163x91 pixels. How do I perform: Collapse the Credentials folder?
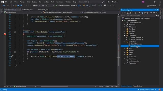tap(125, 42)
